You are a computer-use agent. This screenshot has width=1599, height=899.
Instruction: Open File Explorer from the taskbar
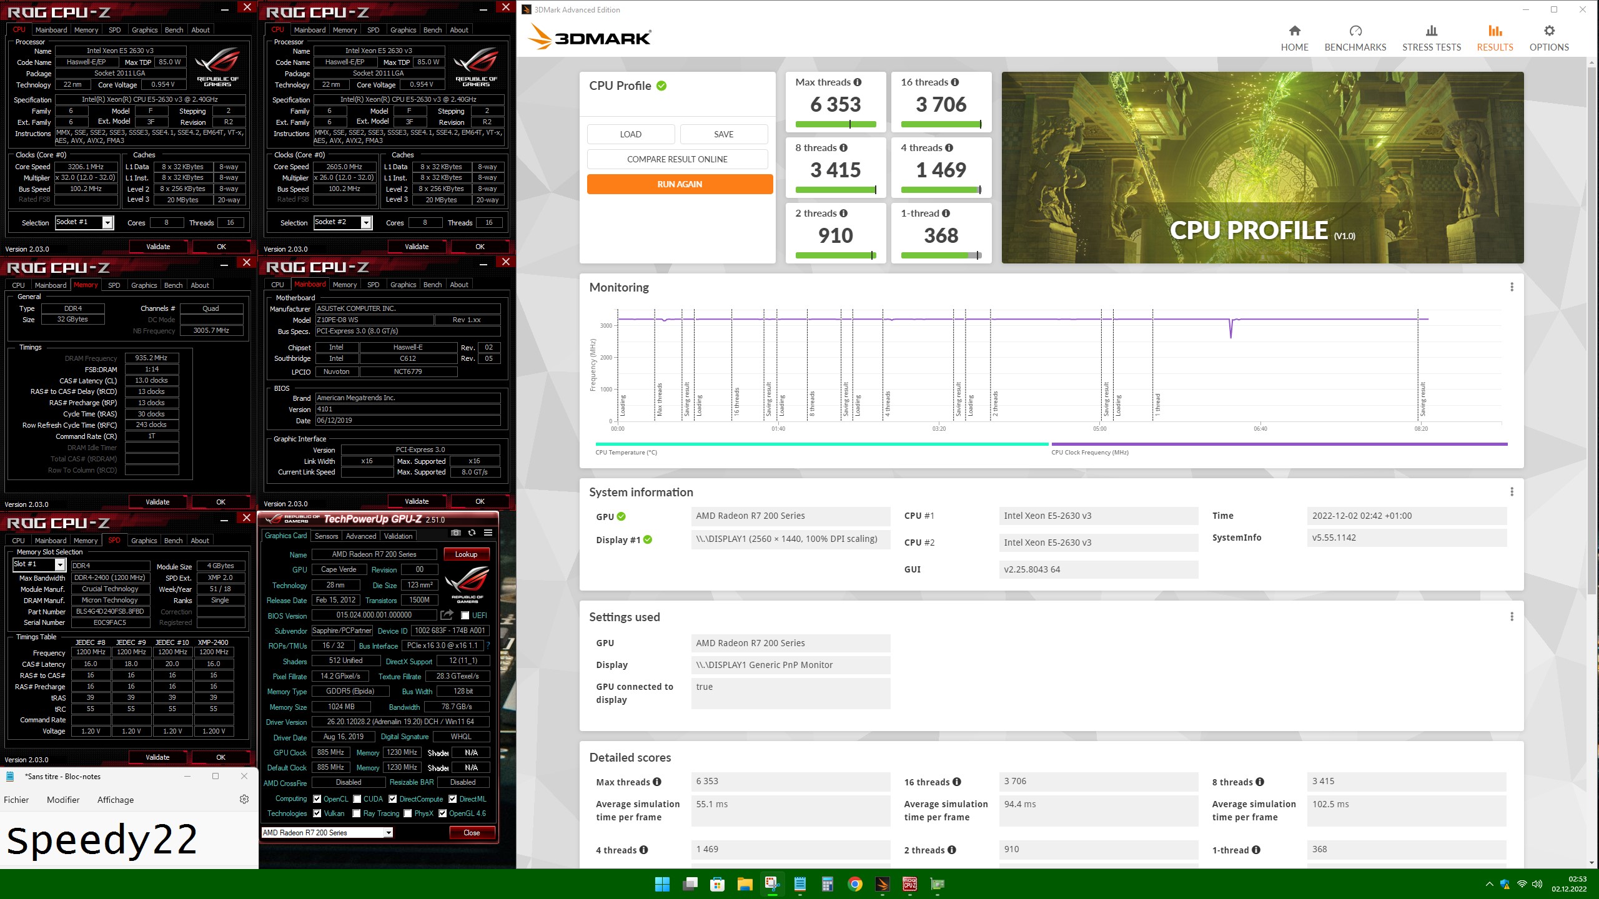[x=745, y=884]
